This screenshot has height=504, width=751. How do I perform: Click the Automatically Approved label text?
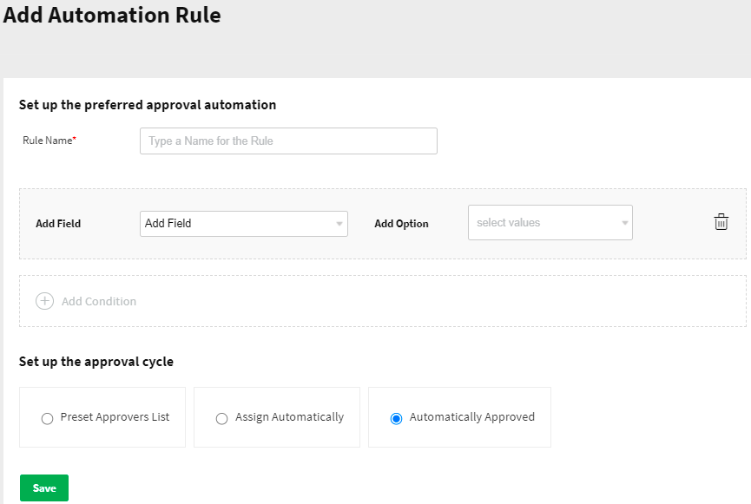471,417
